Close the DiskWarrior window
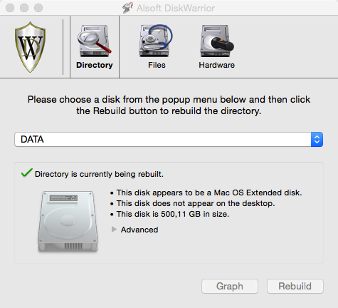Image resolution: width=338 pixels, height=308 pixels. point(10,8)
